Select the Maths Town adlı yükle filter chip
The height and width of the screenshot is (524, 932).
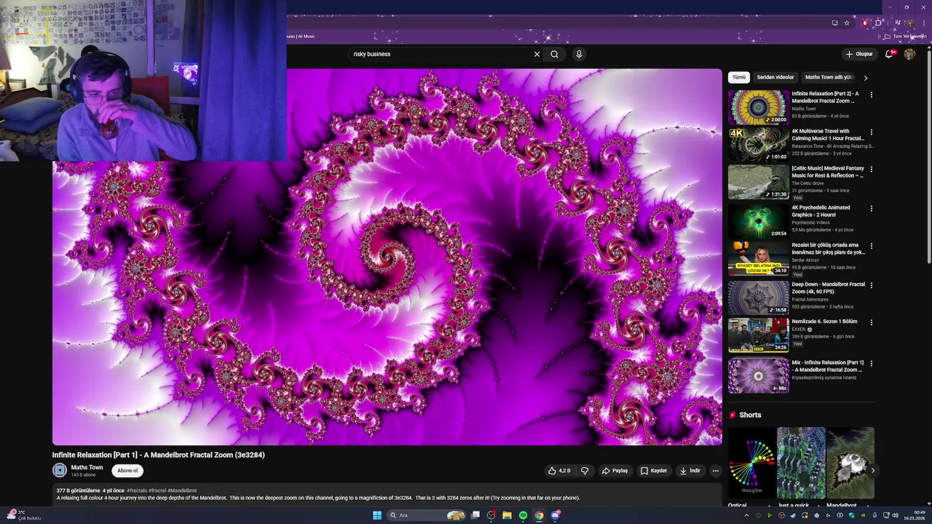click(x=829, y=77)
